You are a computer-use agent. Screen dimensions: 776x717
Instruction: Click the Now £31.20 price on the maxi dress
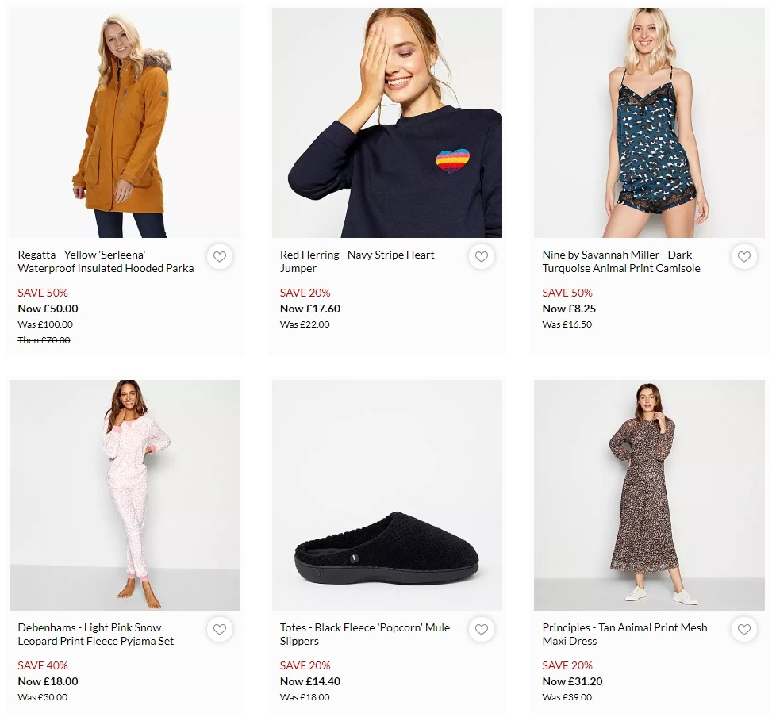tap(567, 681)
